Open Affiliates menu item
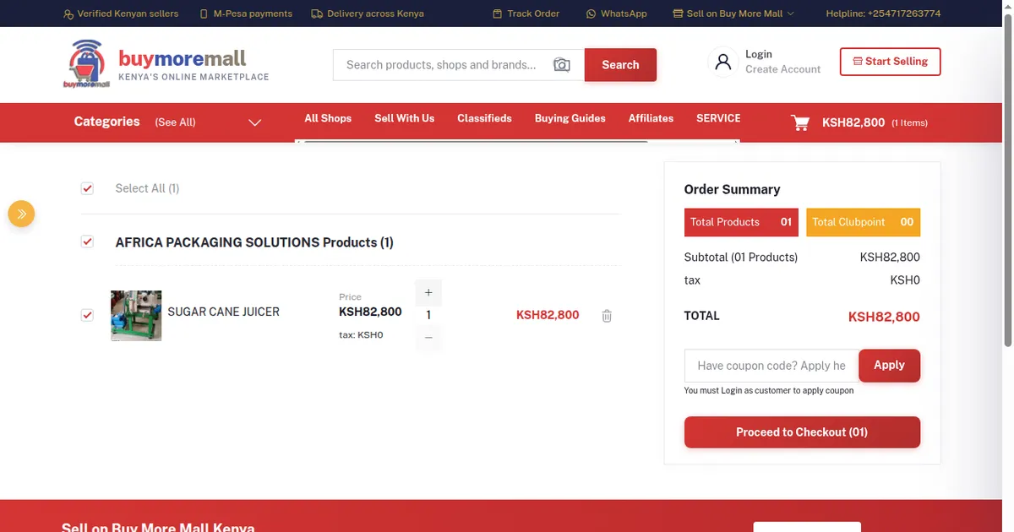The image size is (1014, 532). click(651, 118)
